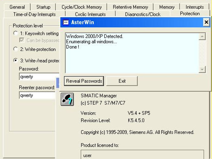Image resolution: width=212 pixels, height=159 pixels.
Task: Click the Exit button in AsterWin
Action: (122, 81)
